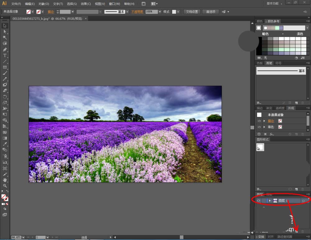Select the Artboard tool
Screen dimensions: 311x240
click(x=5, y=168)
